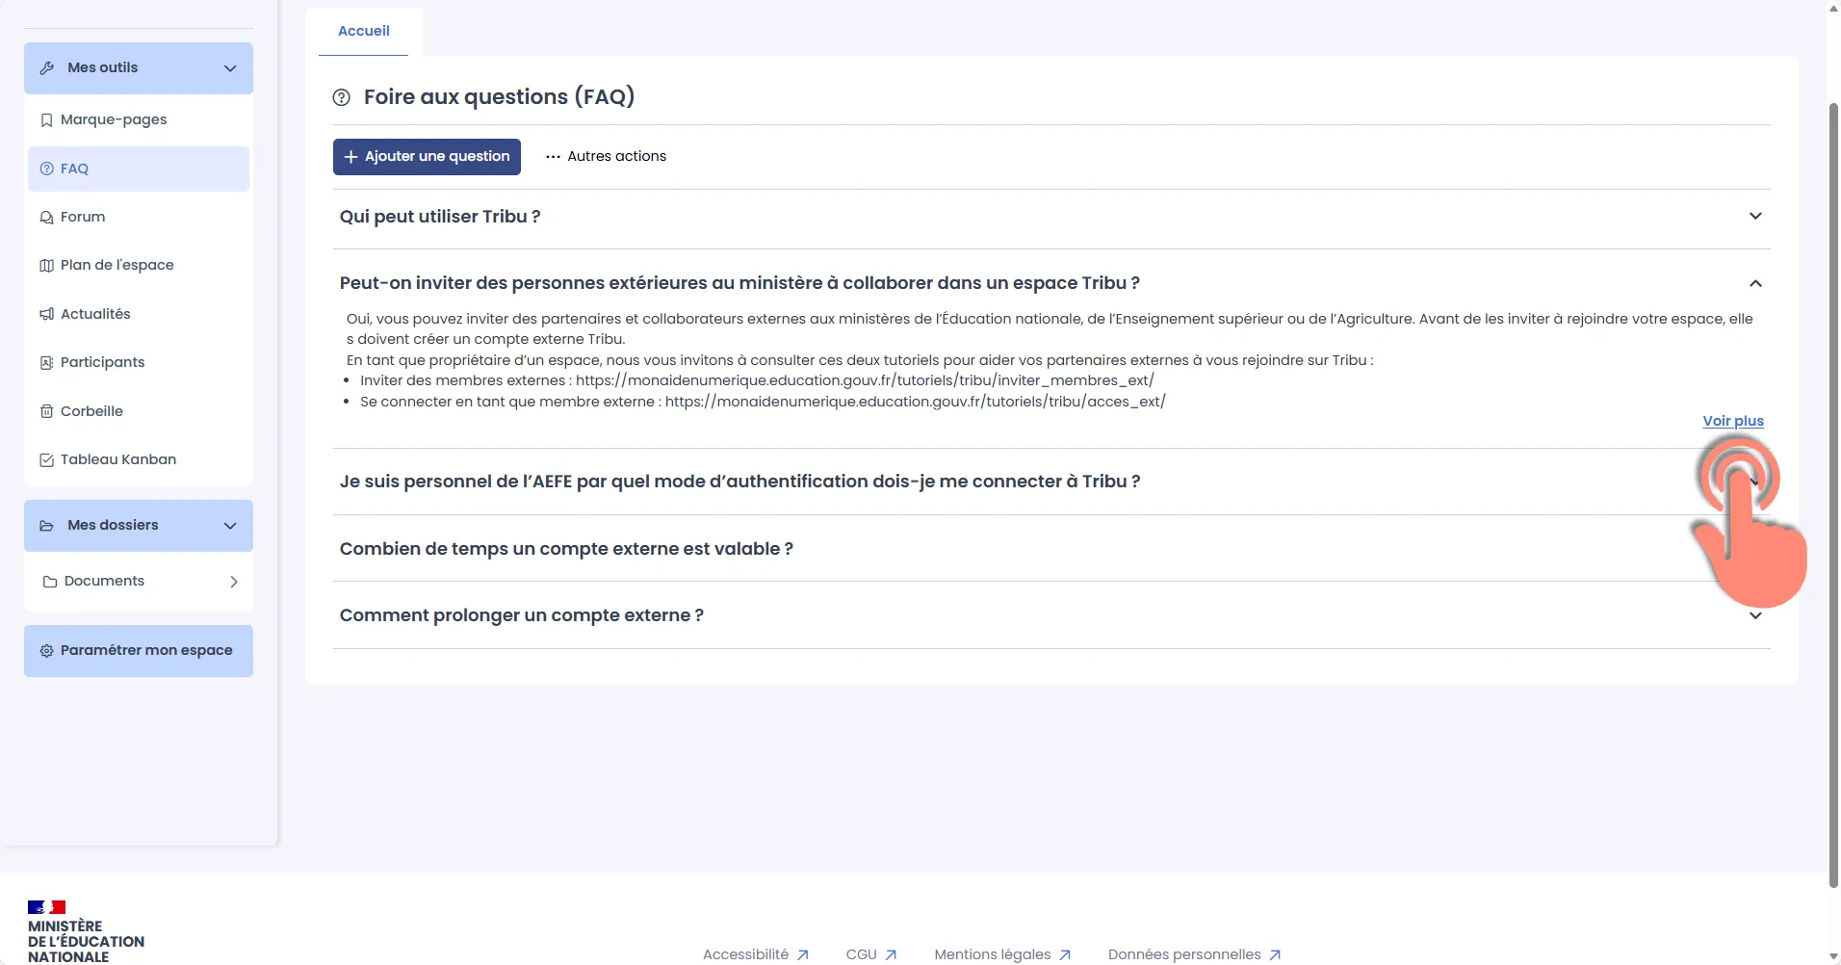The image size is (1841, 965).
Task: Click the megaphone icon for Actualités
Action: point(46,314)
